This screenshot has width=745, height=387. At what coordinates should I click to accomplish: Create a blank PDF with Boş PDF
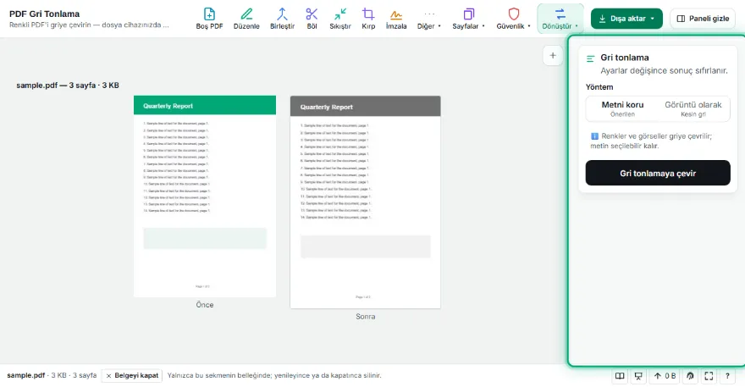[x=209, y=19]
